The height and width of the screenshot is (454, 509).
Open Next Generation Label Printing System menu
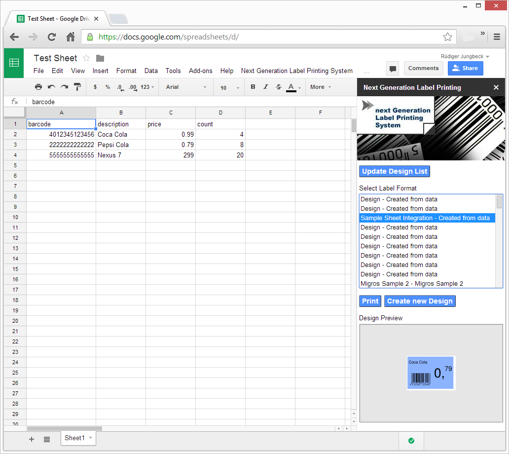click(x=297, y=71)
